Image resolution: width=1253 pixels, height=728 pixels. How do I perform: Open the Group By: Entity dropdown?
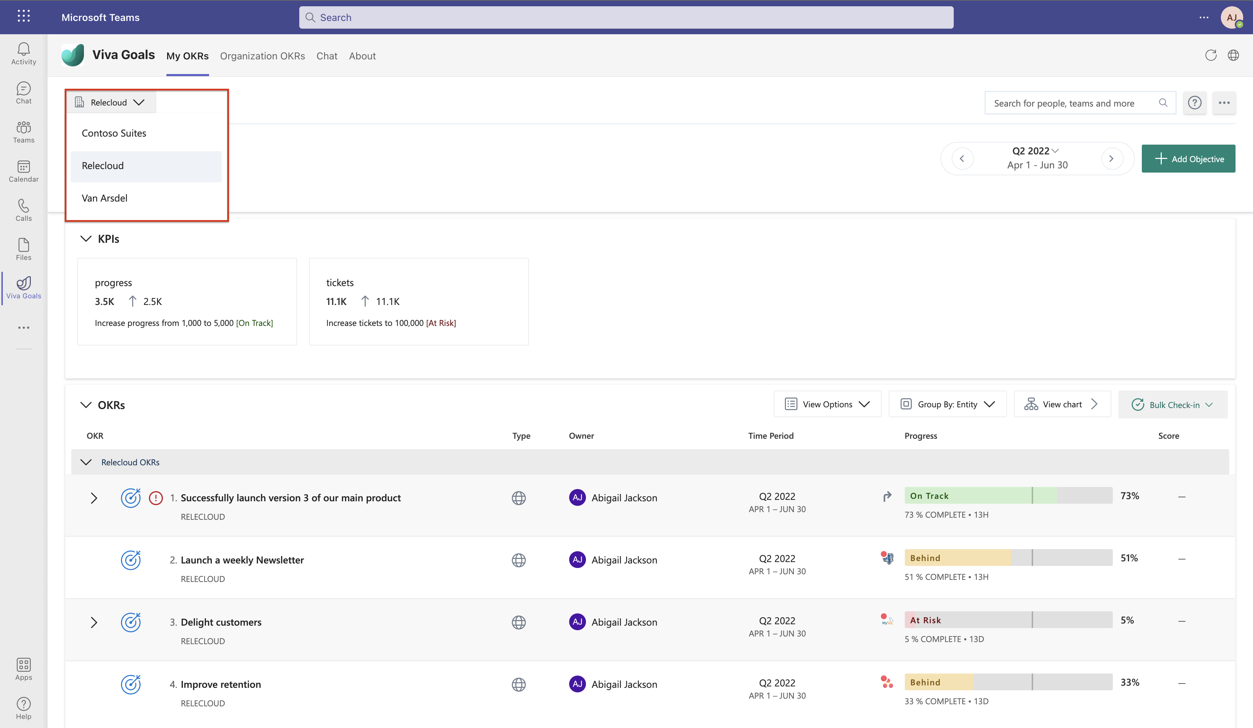tap(947, 405)
